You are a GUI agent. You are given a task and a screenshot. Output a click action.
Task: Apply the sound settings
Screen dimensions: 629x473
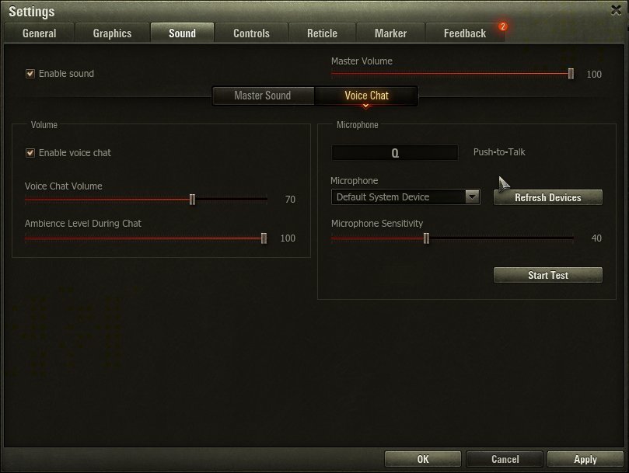point(585,459)
